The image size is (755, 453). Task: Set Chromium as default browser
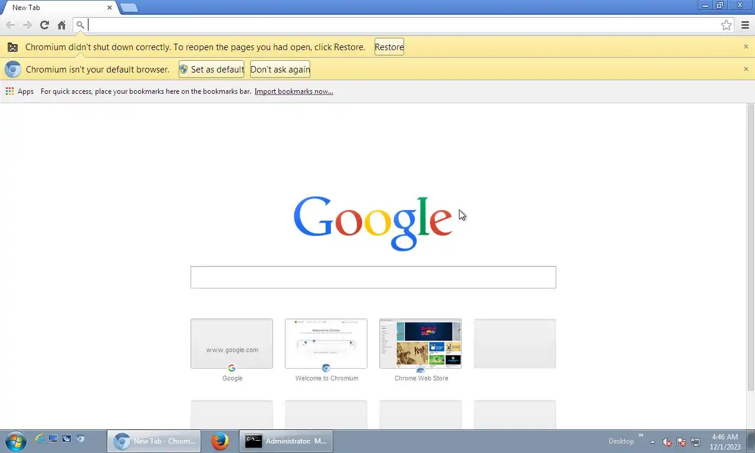[212, 69]
